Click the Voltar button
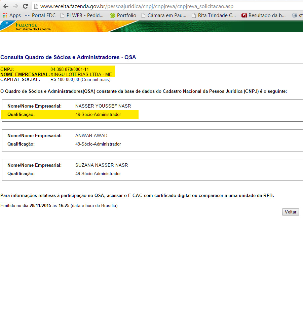Image resolution: width=303 pixels, height=315 pixels. [x=290, y=212]
